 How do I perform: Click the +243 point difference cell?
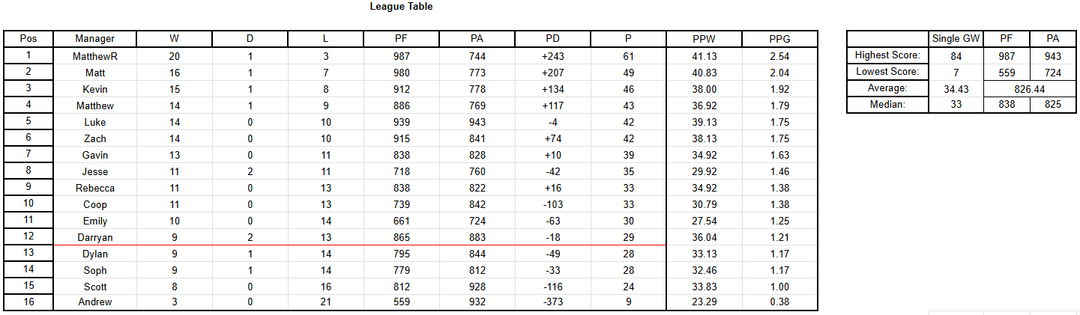click(553, 56)
